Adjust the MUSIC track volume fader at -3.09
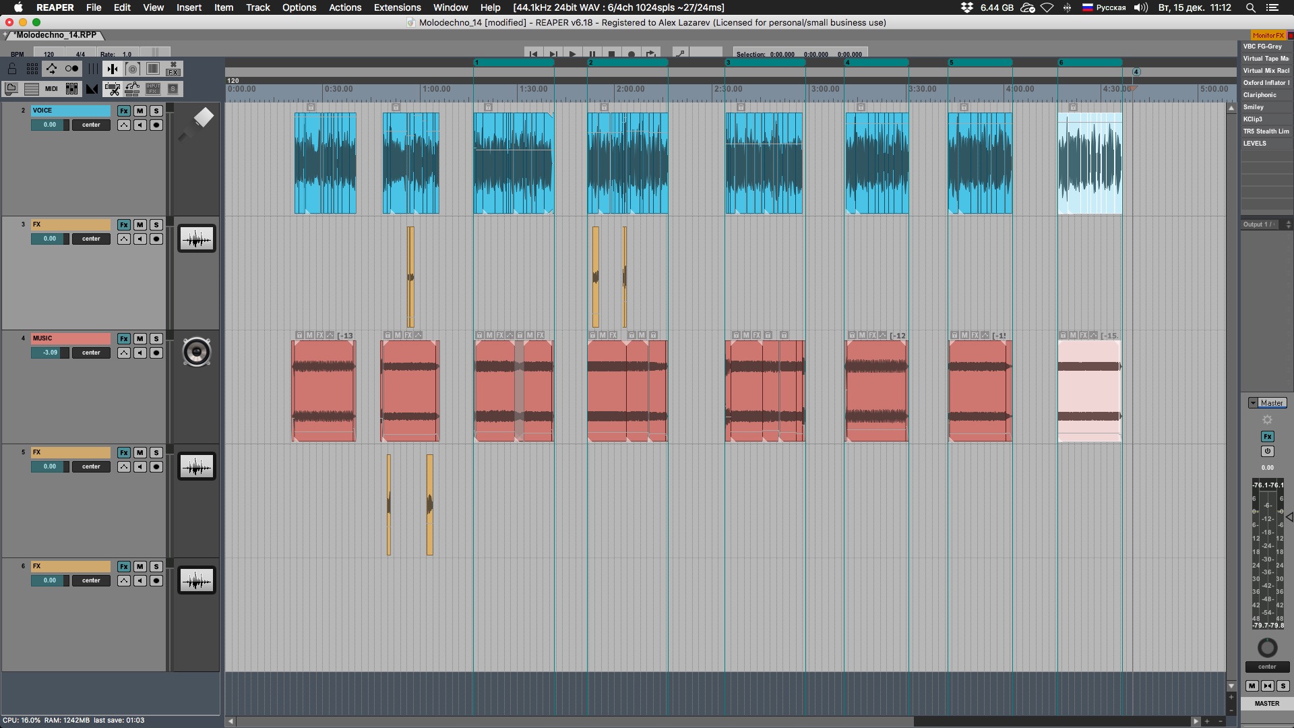 50,353
